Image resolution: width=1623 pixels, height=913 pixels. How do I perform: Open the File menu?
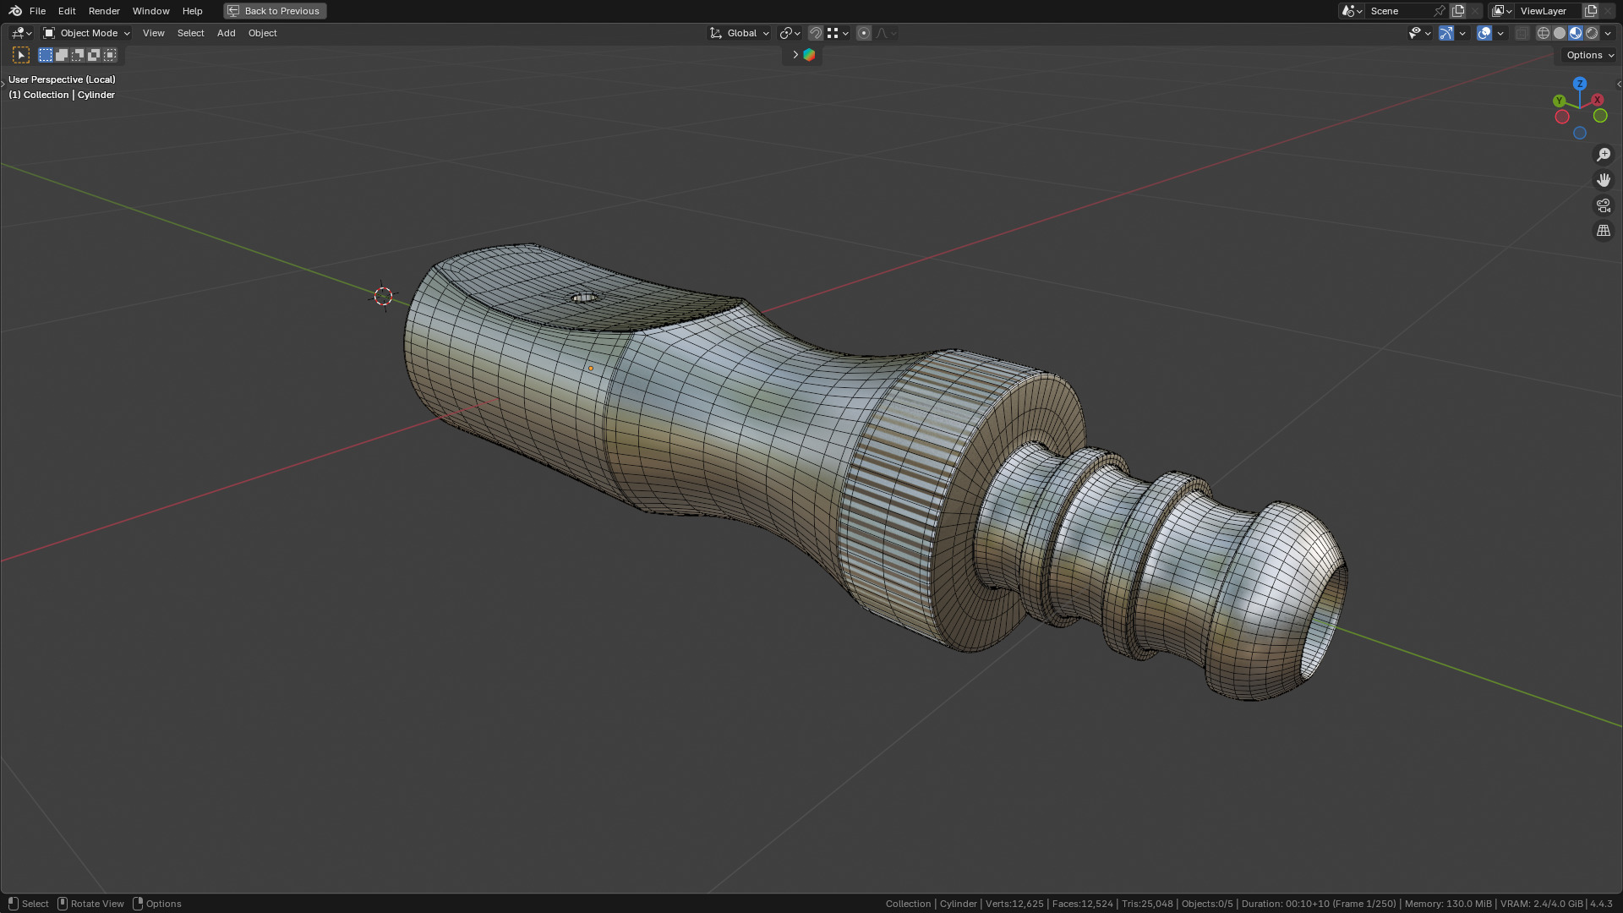[x=37, y=11]
